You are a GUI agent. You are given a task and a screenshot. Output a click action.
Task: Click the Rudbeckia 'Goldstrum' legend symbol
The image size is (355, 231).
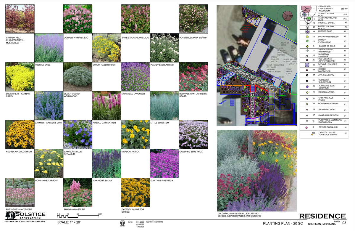pyautogui.click(x=307, y=81)
